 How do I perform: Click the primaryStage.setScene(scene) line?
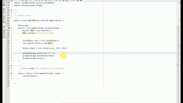pos(39,56)
